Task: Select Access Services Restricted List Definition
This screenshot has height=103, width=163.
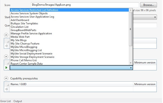Action: [70, 10]
